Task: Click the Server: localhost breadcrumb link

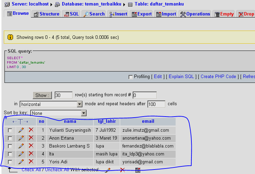Action: click(x=30, y=4)
